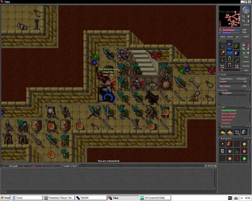Open the brown bag in lower backpack
The width and height of the screenshot is (252, 201).
pos(230,144)
